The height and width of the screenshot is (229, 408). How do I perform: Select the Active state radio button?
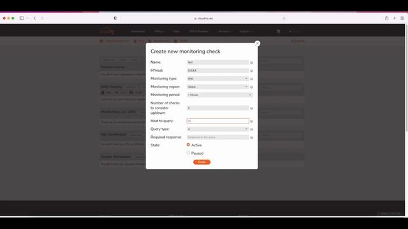click(x=188, y=145)
